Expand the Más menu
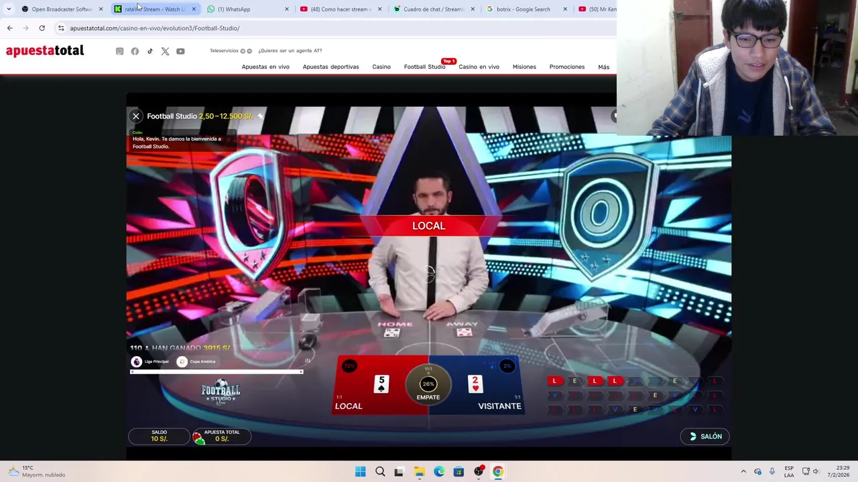 click(603, 67)
